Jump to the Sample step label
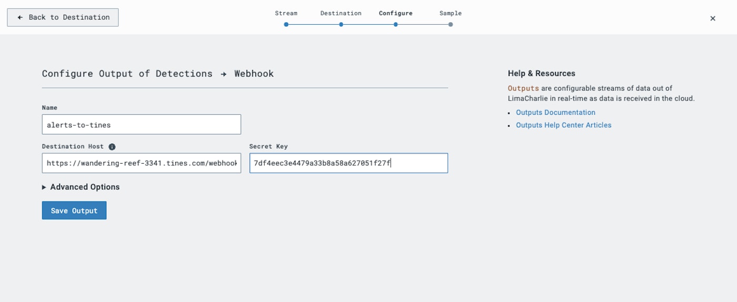This screenshot has height=302, width=737. pos(450,13)
